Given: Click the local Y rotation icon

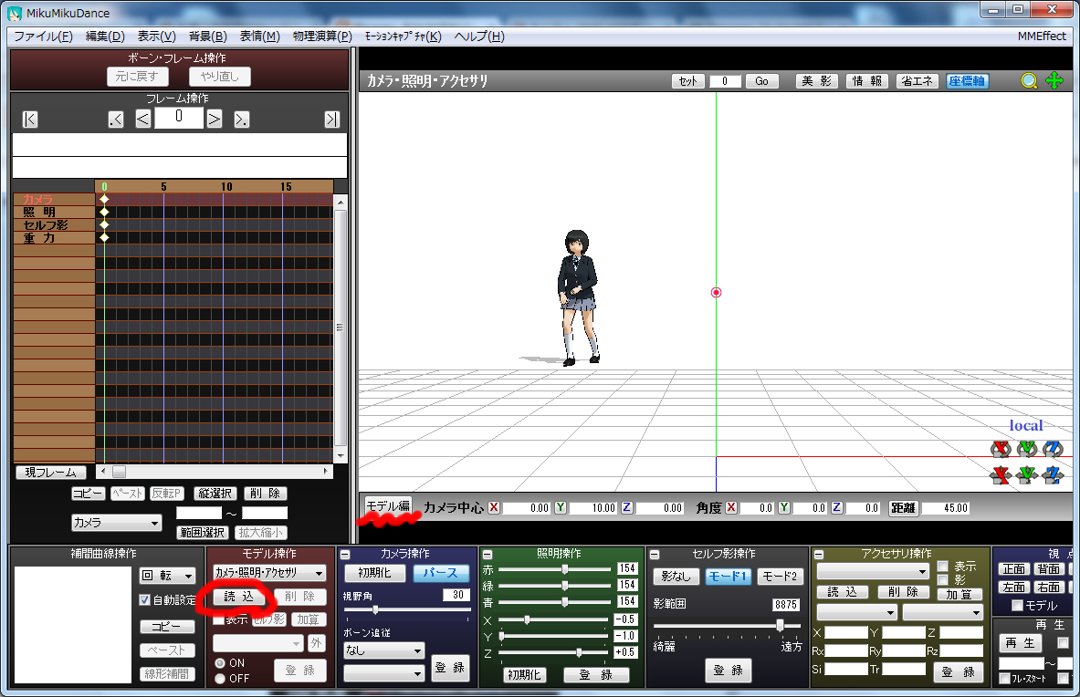Looking at the screenshot, I should (x=1027, y=449).
